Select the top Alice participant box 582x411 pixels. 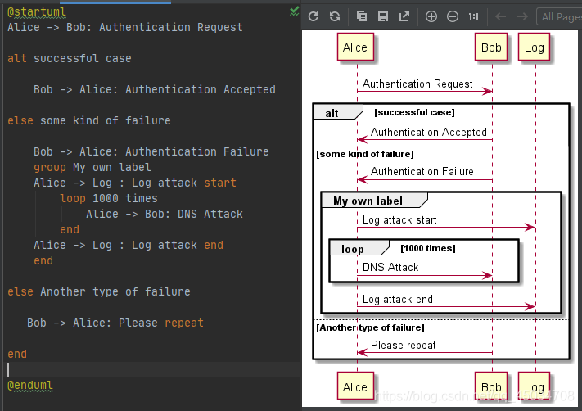coord(355,47)
